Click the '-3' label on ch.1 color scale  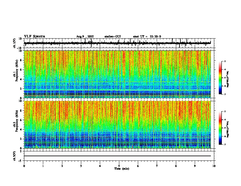coord(225,61)
